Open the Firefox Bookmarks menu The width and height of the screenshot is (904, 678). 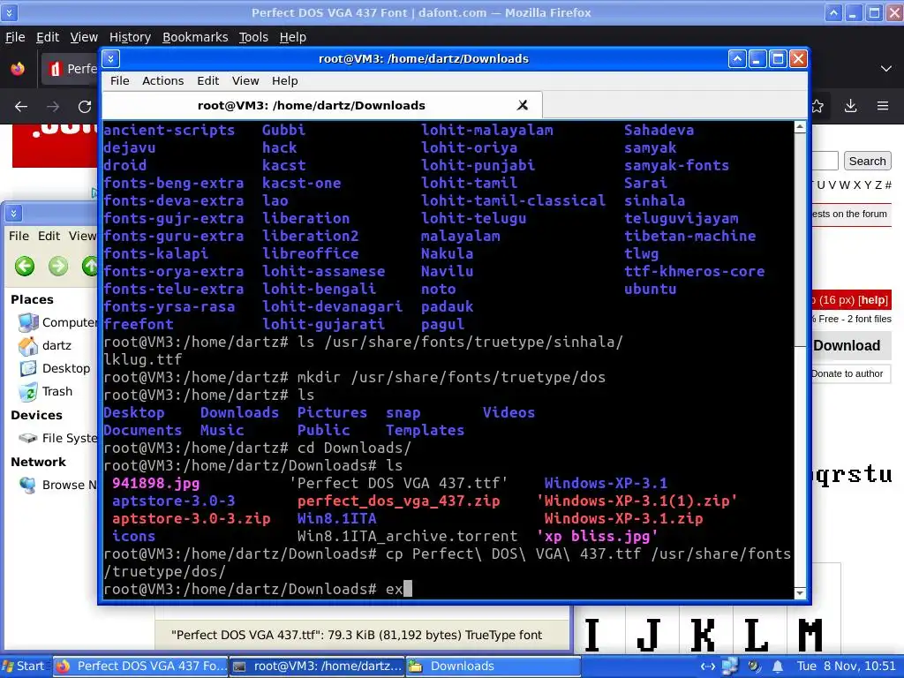coord(195,37)
